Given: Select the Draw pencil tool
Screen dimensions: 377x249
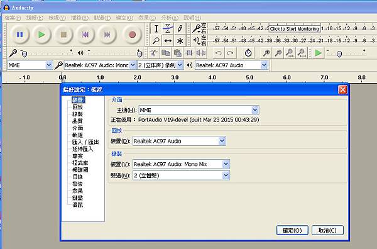Looking at the screenshot, I should tap(180, 29).
